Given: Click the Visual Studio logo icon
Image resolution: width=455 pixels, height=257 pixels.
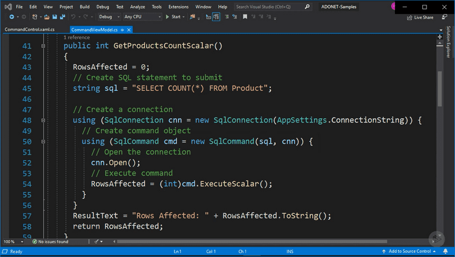Looking at the screenshot, I should pyautogui.click(x=8, y=7).
